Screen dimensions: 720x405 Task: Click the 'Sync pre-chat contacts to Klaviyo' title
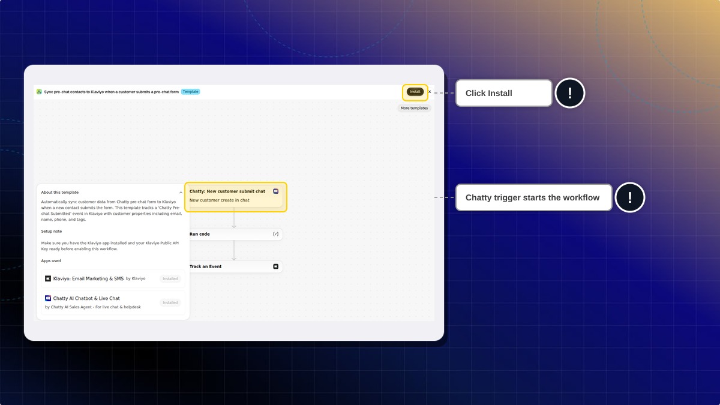click(112, 92)
